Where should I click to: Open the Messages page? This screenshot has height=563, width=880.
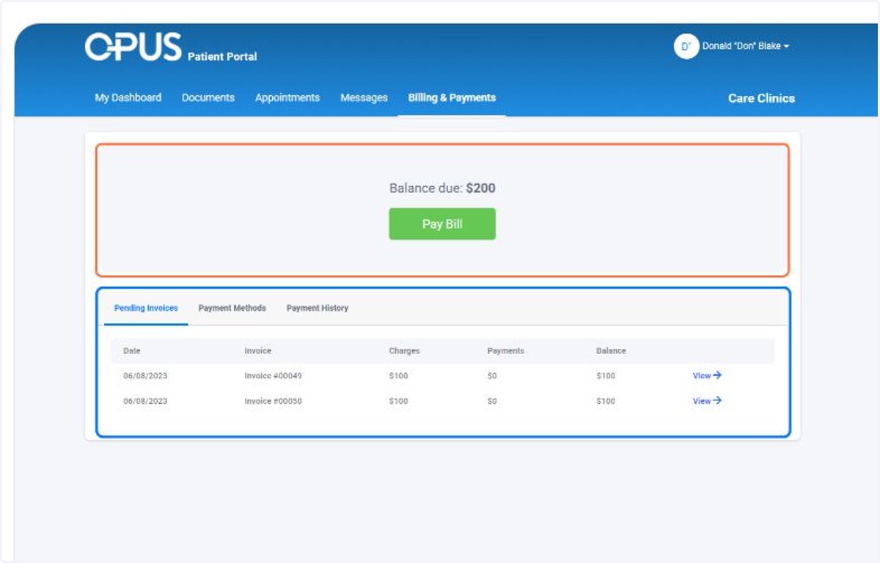coord(364,97)
